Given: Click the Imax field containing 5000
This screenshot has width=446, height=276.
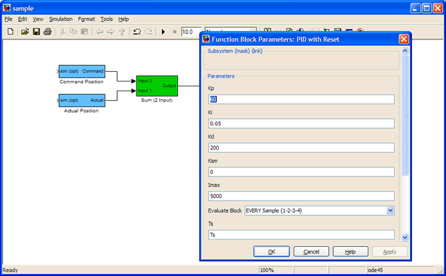Looking at the screenshot, I should (x=301, y=196).
